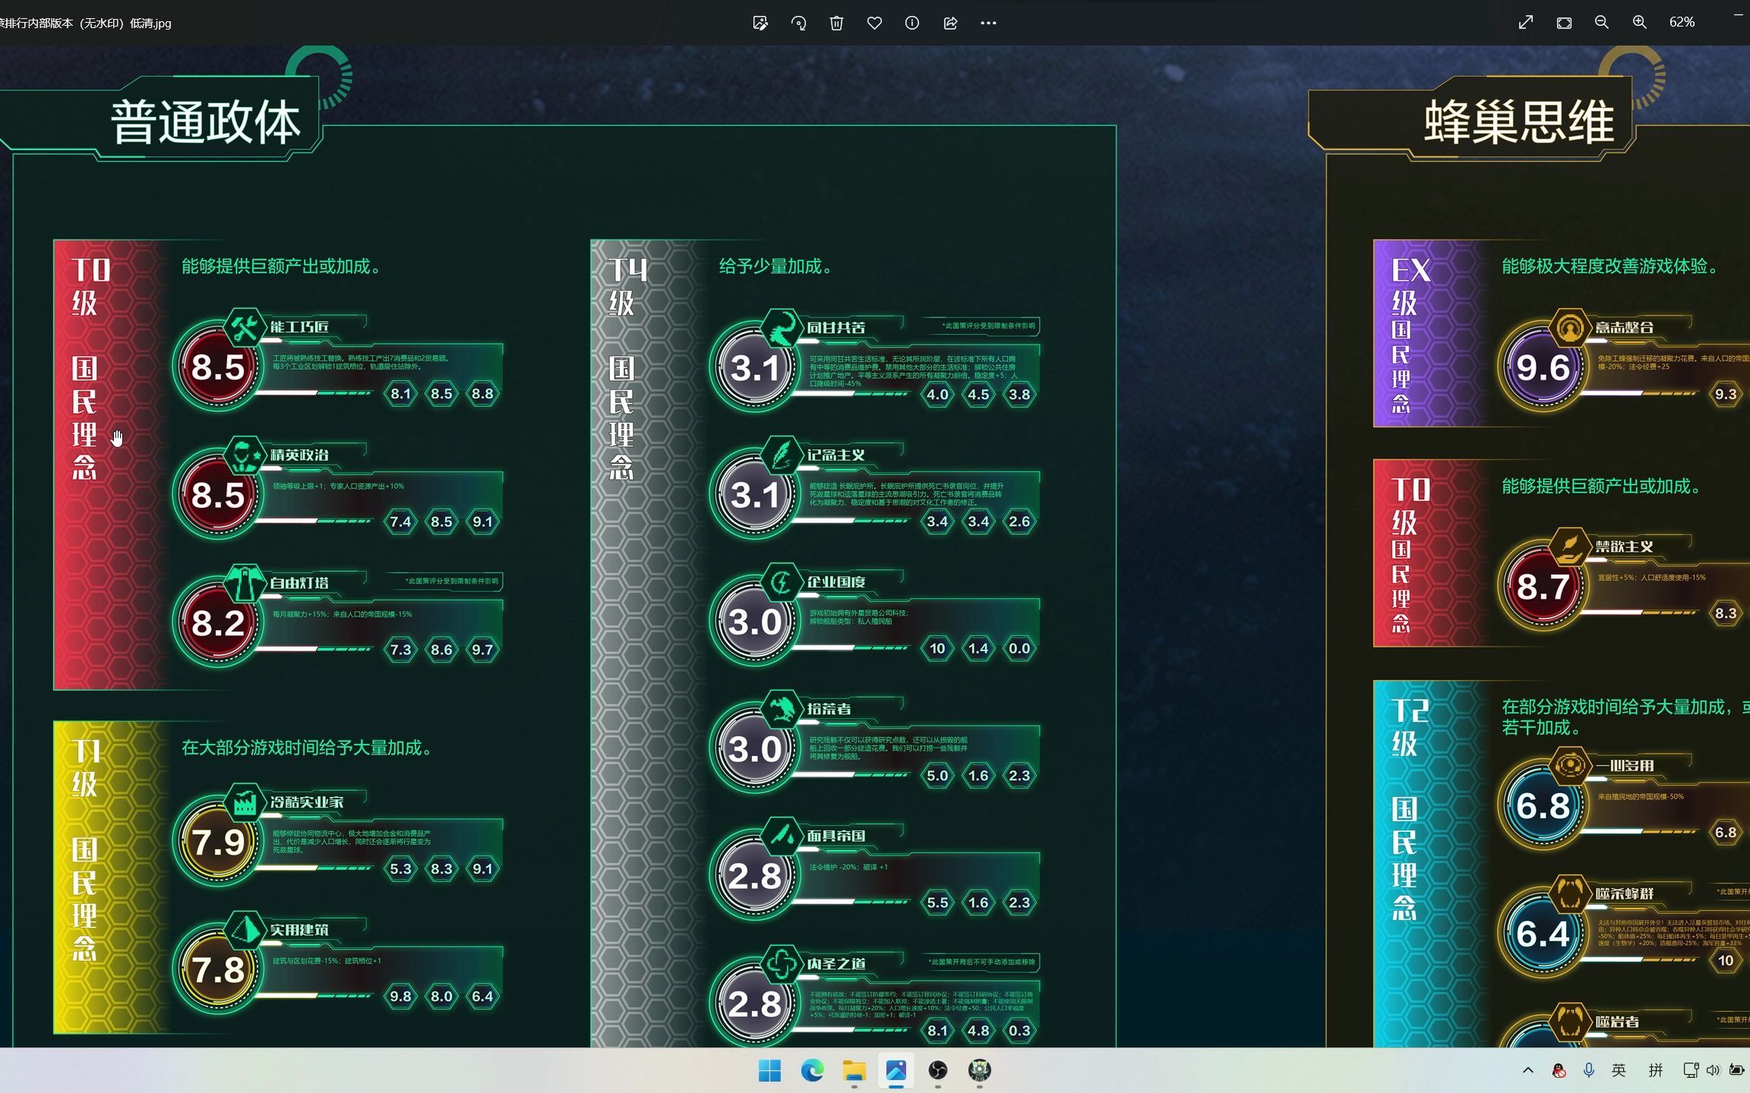
Task: Launch Microsoft Edge from the taskbar
Action: click(812, 1070)
